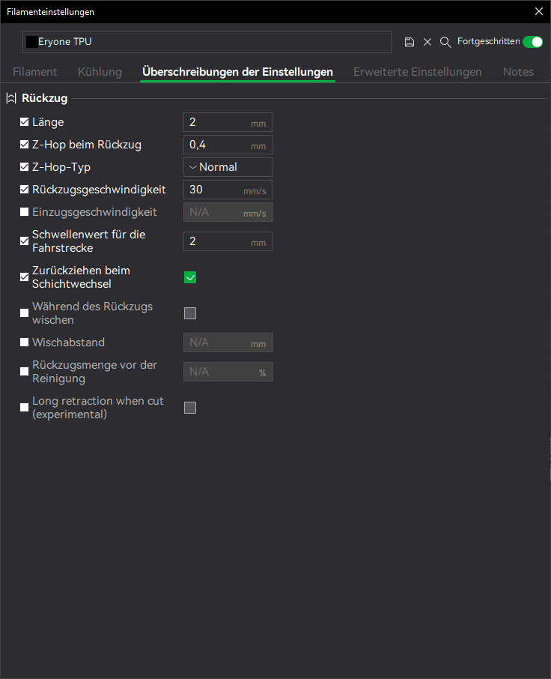This screenshot has width=551, height=679.
Task: Toggle the Fortgeschritten switch
Action: (532, 42)
